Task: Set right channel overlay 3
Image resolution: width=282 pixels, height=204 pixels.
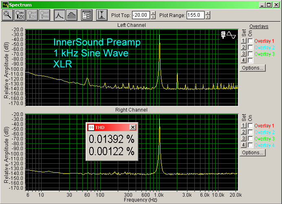Action: point(244,138)
